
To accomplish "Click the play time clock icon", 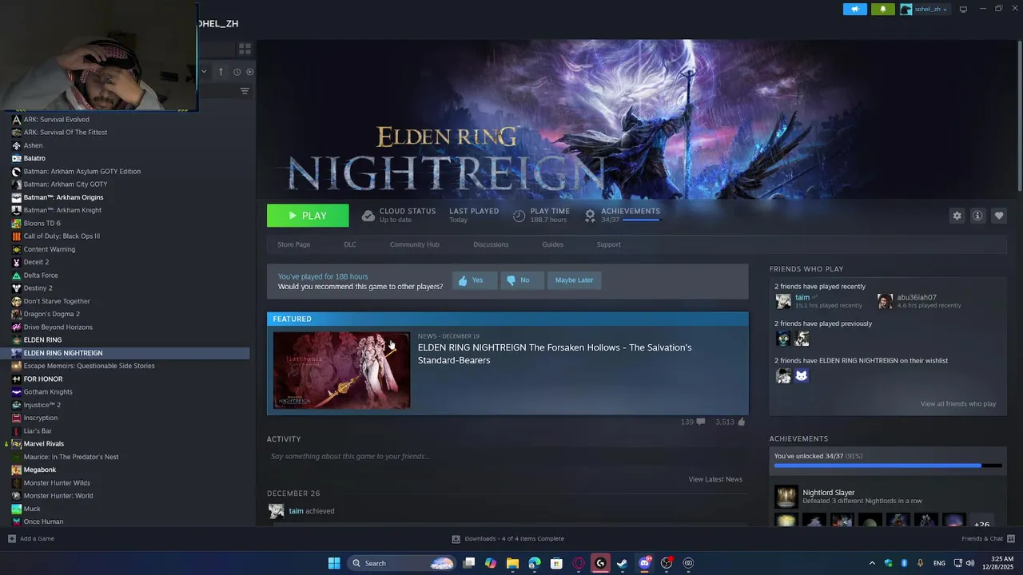I will click(519, 216).
